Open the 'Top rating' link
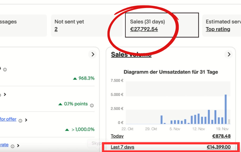241x152 pixels. 218,29
